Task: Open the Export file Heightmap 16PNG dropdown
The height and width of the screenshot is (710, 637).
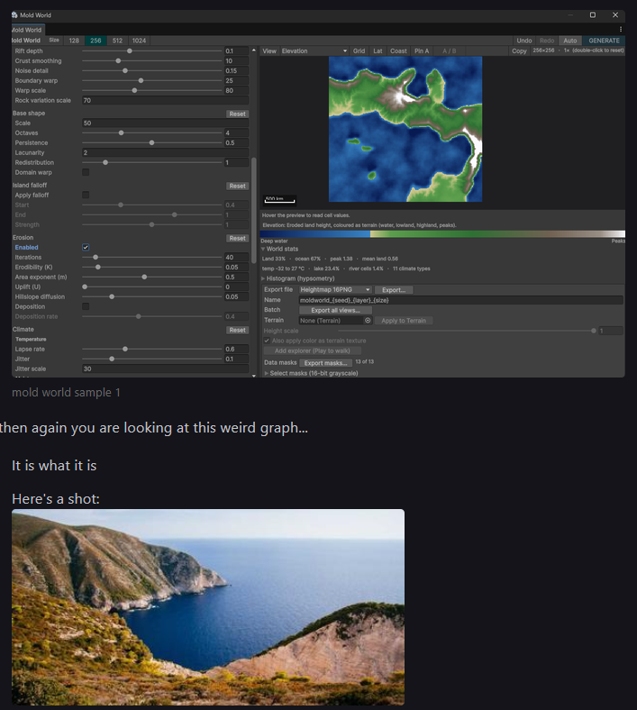Action: [x=335, y=289]
